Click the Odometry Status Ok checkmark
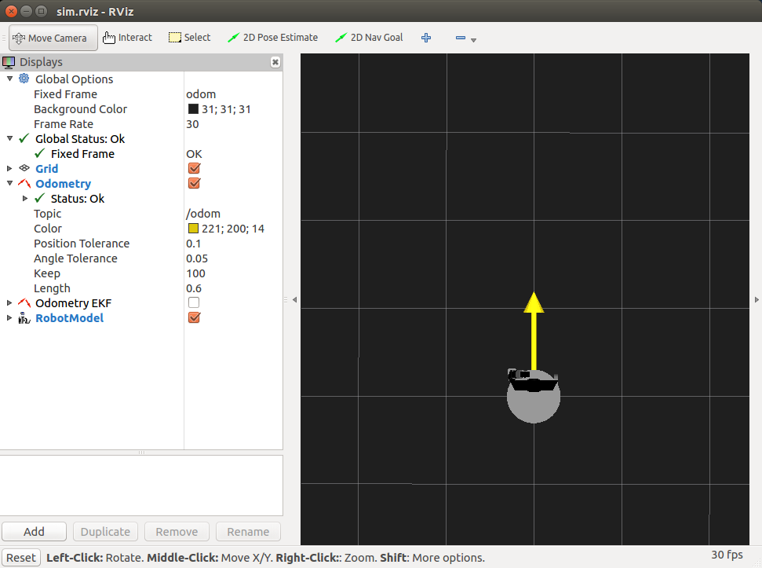The width and height of the screenshot is (762, 568). pyautogui.click(x=40, y=199)
